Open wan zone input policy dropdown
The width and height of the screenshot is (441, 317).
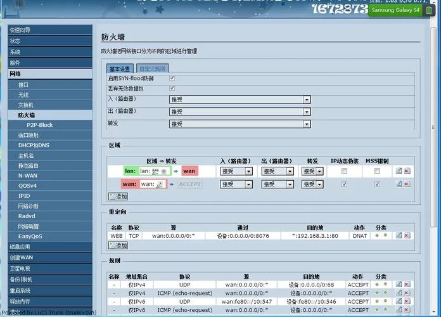[x=236, y=184]
